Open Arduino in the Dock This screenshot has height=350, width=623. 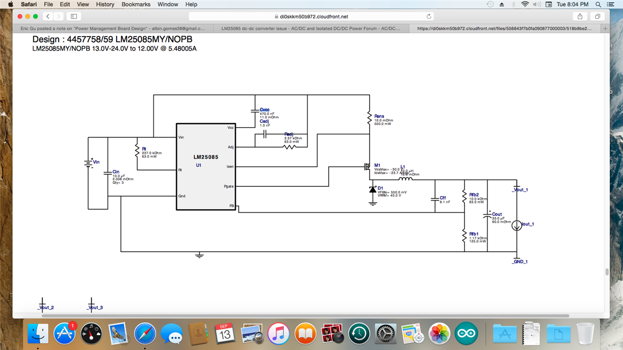tap(466, 334)
